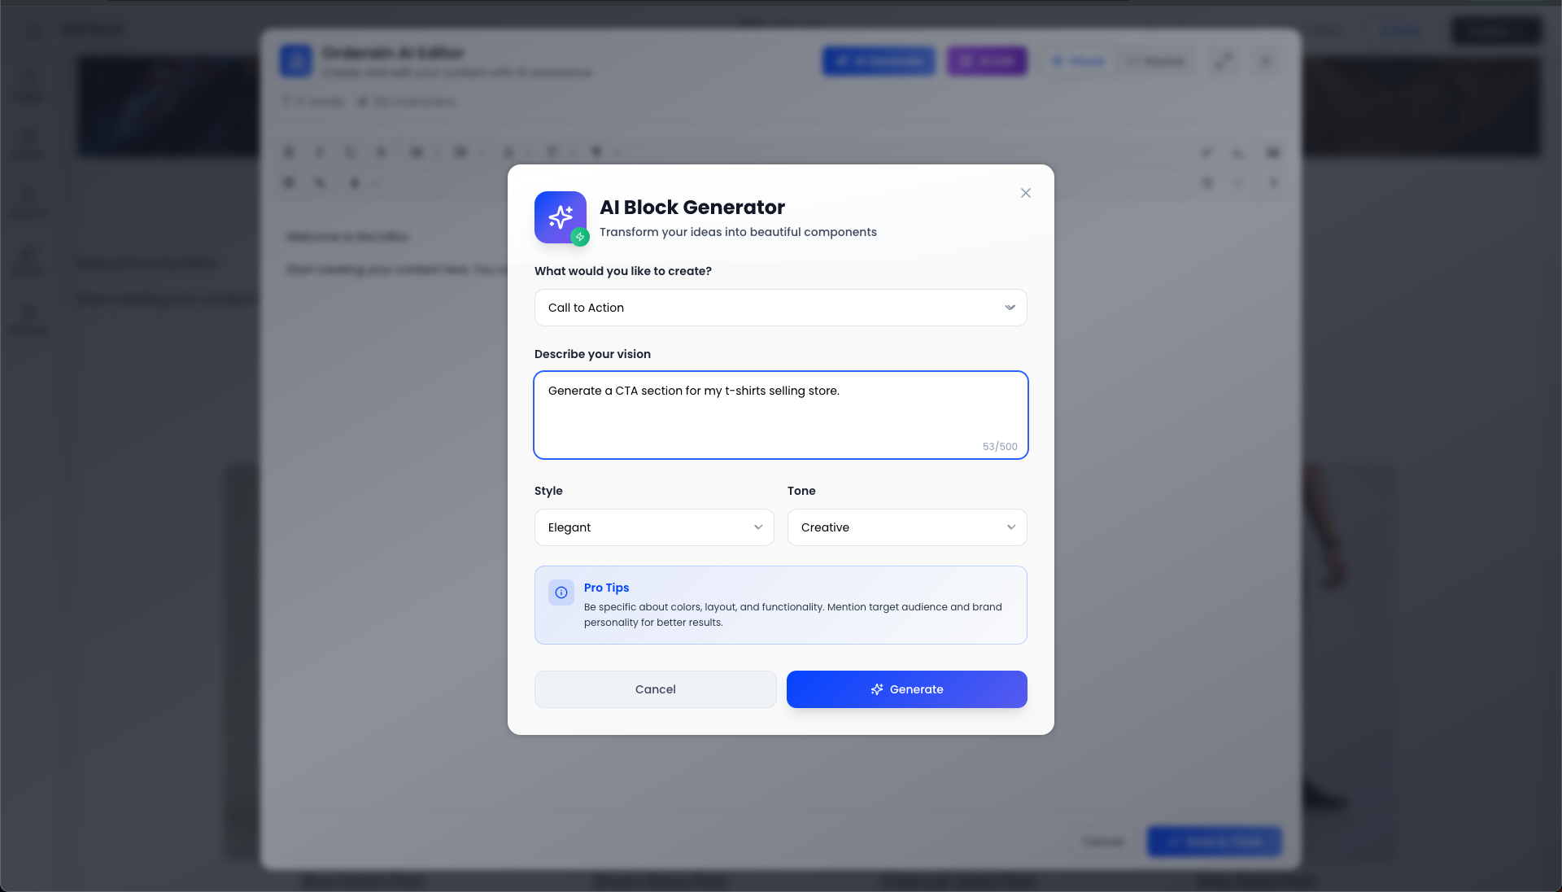Select the Bold icon in the editor toolbar
Viewport: 1562px width, 892px height.
tap(289, 152)
